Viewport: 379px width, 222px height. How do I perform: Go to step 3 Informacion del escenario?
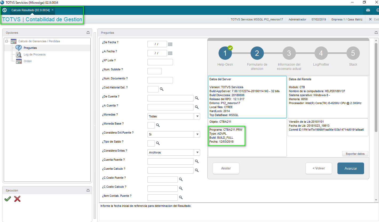[x=289, y=53]
